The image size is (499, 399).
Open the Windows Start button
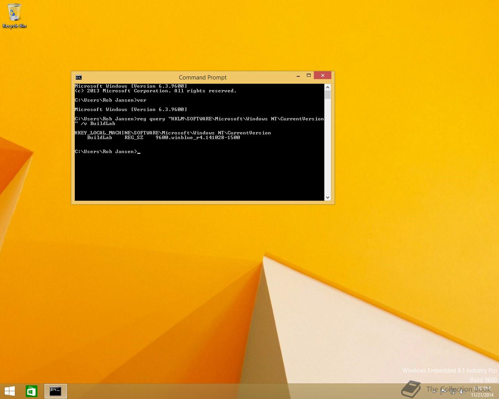(x=9, y=391)
